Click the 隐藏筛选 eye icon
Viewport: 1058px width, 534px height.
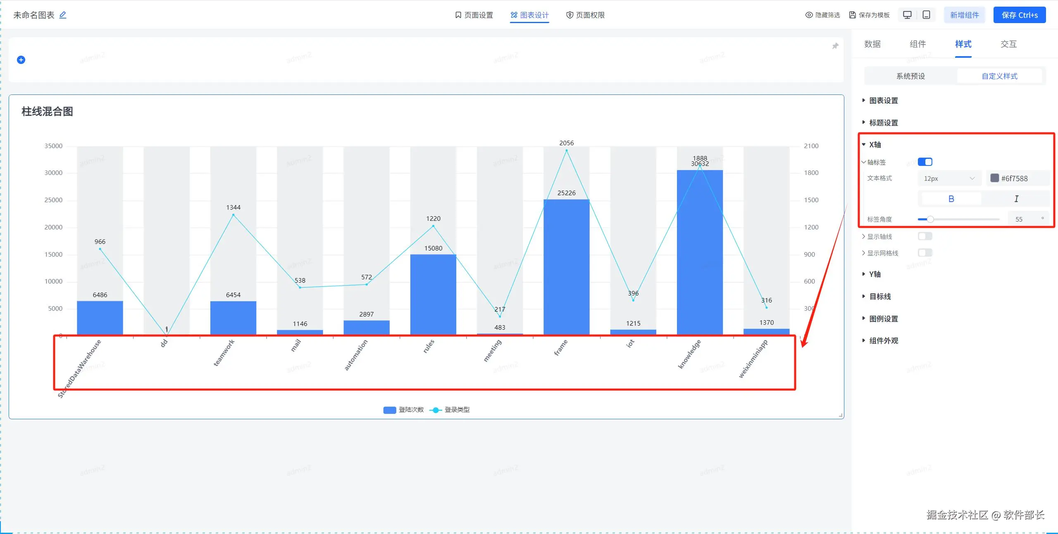[809, 15]
